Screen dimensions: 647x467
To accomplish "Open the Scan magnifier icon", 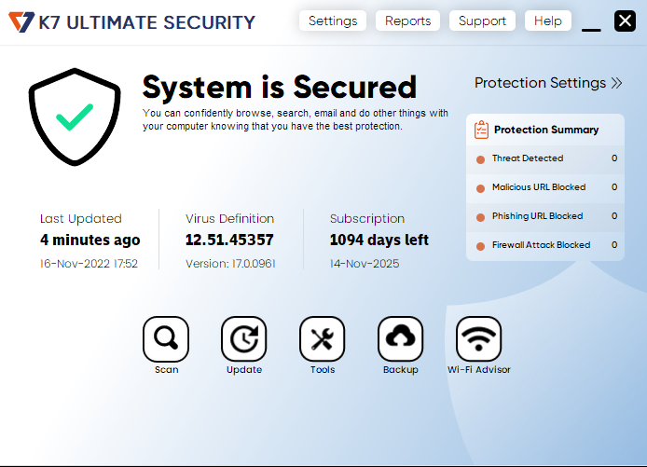I will tap(166, 339).
